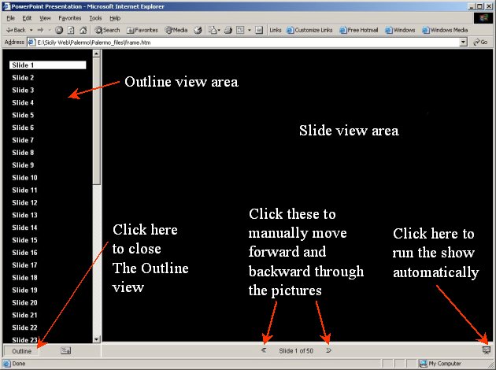Image resolution: width=496 pixels, height=370 pixels.
Task: Click the Refresh page toolbar icon
Action: [x=71, y=30]
